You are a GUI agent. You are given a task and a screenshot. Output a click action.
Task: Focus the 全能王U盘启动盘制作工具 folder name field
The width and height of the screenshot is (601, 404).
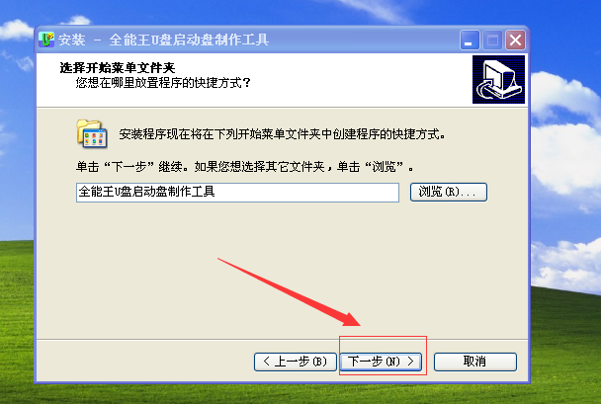[237, 193]
